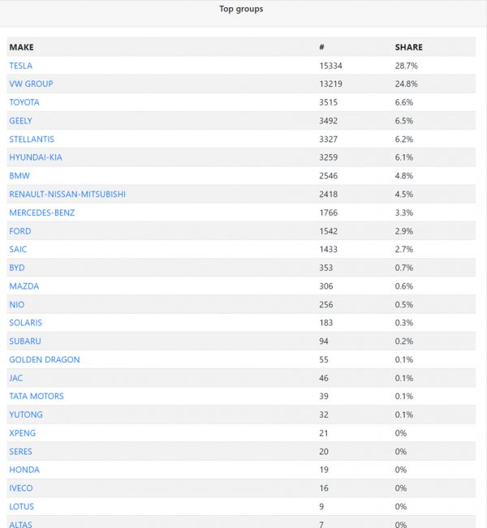Screen dimensions: 487x528
Task: Open the STELLANTIS link
Action: click(32, 140)
